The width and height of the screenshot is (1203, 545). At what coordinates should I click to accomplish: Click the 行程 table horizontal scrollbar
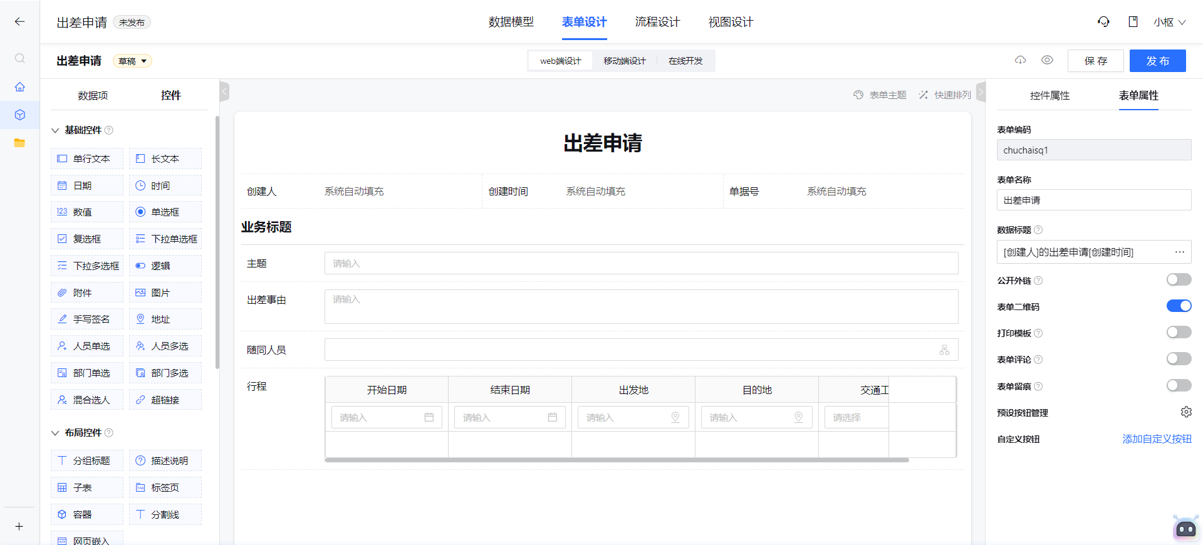click(617, 460)
